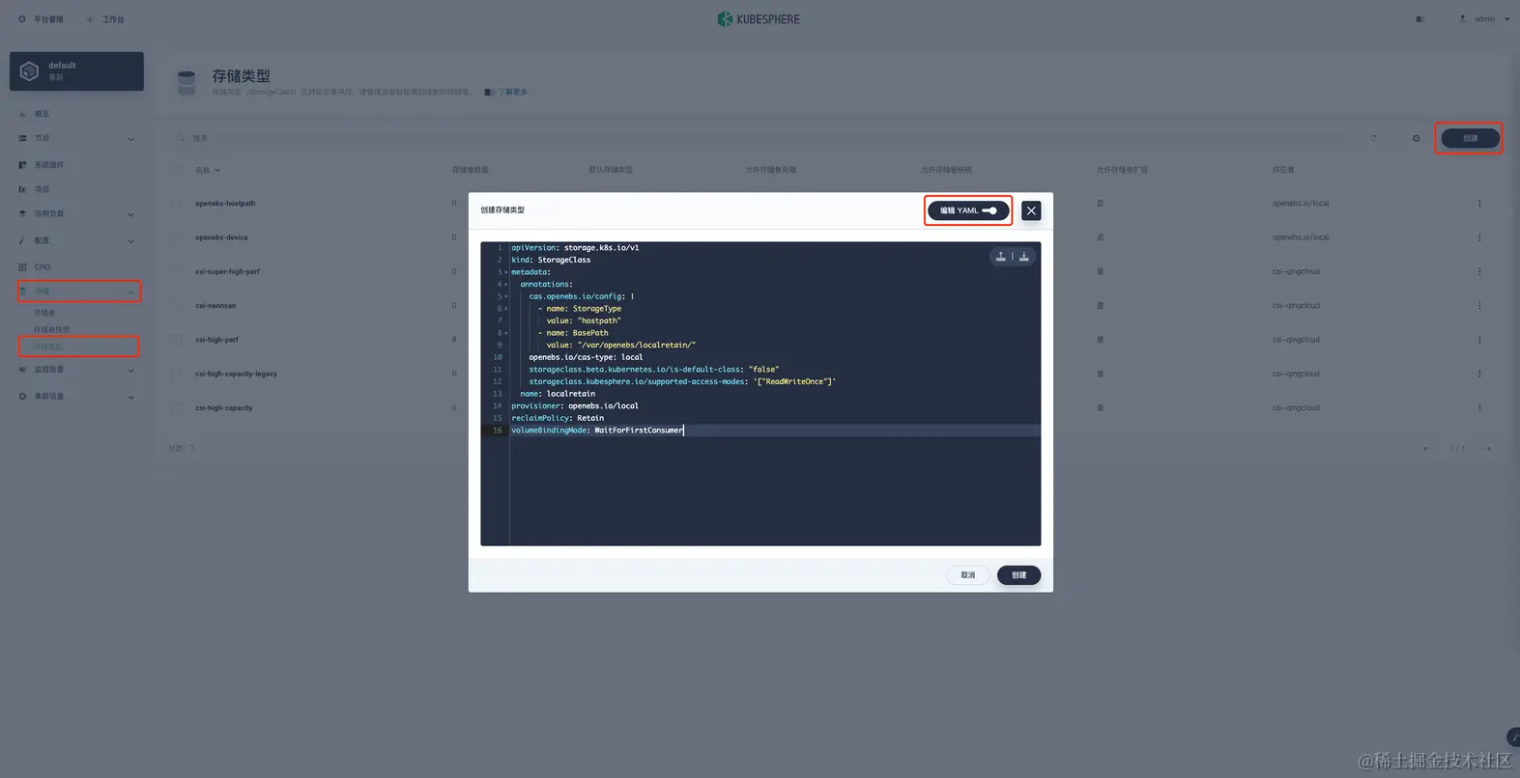Tick the checkbox for csi-super-high-perf
The image size is (1520, 778).
pos(176,271)
